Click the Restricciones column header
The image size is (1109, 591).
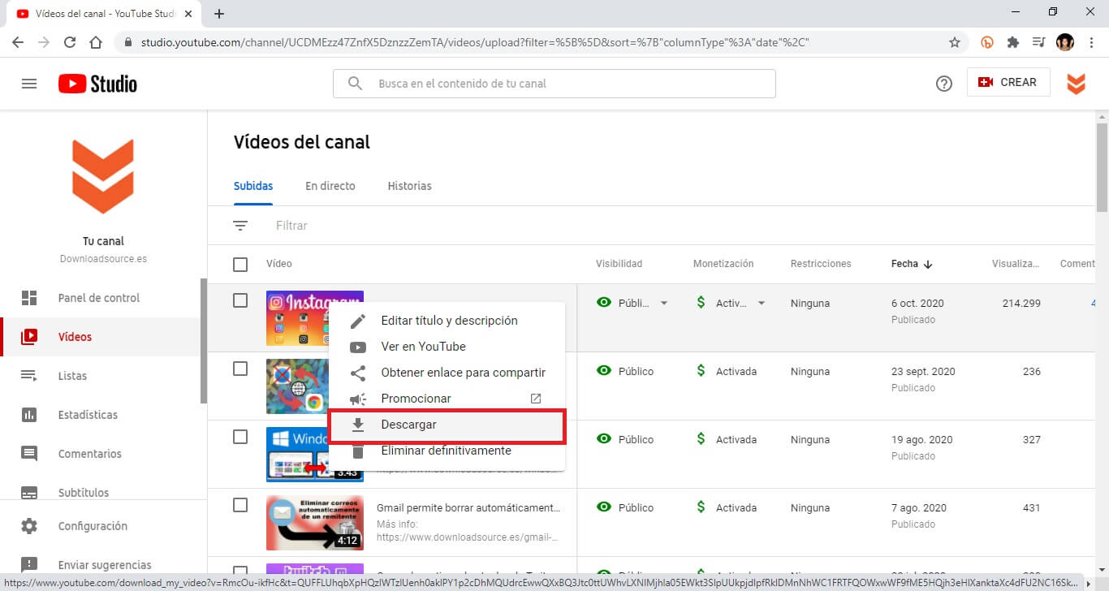pyautogui.click(x=821, y=264)
